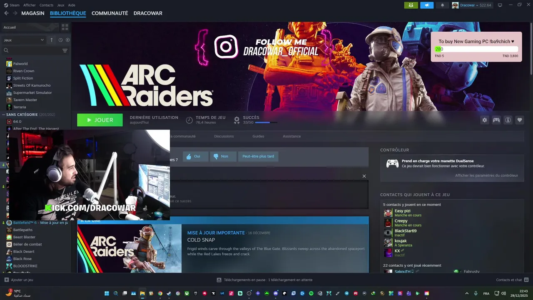
Task: Select Split Fiction in library list
Action: (23, 78)
